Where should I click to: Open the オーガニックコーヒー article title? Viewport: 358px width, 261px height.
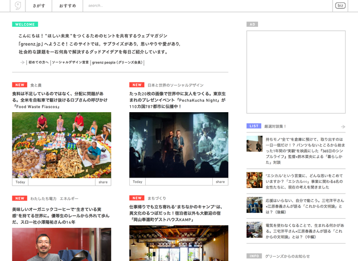tap(61, 216)
